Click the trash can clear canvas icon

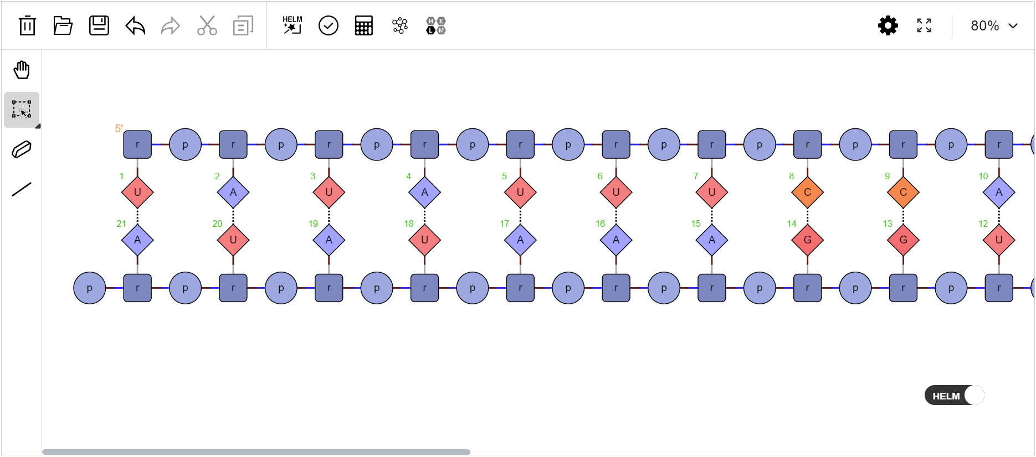27,25
